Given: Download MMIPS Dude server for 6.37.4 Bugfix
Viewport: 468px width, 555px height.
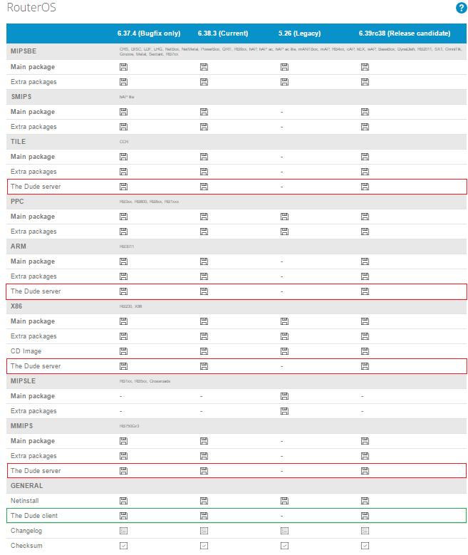Looking at the screenshot, I should pos(123,471).
